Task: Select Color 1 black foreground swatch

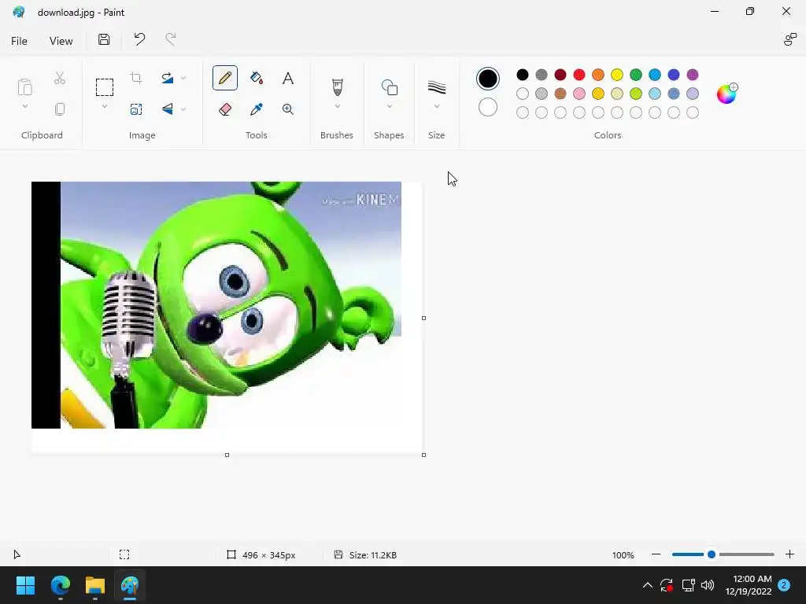Action: point(488,79)
